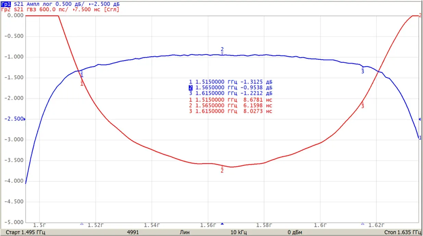Select blue marker row 1.6150000 ГГц -1.2212 дБ
Screen dimensions: 423x236
tap(231, 93)
